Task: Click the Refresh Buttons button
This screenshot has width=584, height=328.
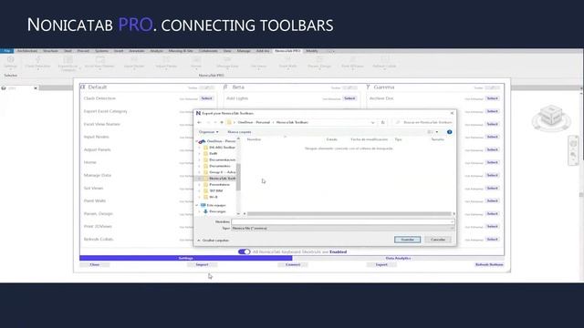Action: [x=489, y=264]
